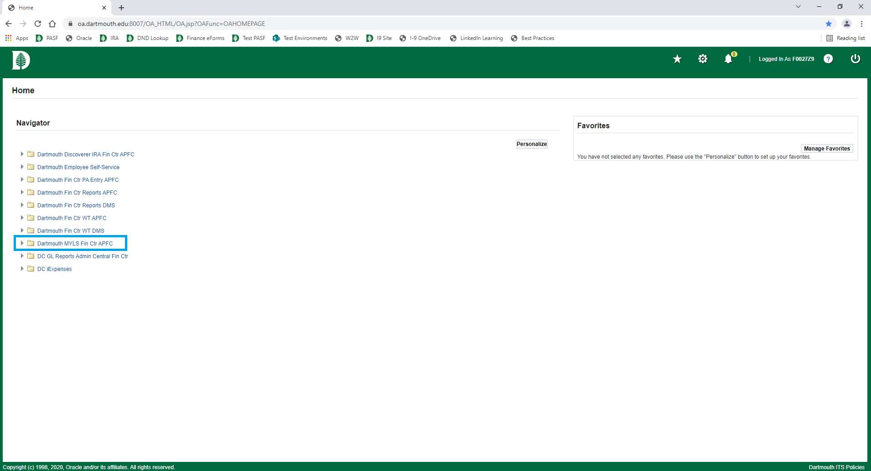Expand Dartmouth Employee Self-Service arrow
This screenshot has height=471, width=871.
pyautogui.click(x=22, y=167)
